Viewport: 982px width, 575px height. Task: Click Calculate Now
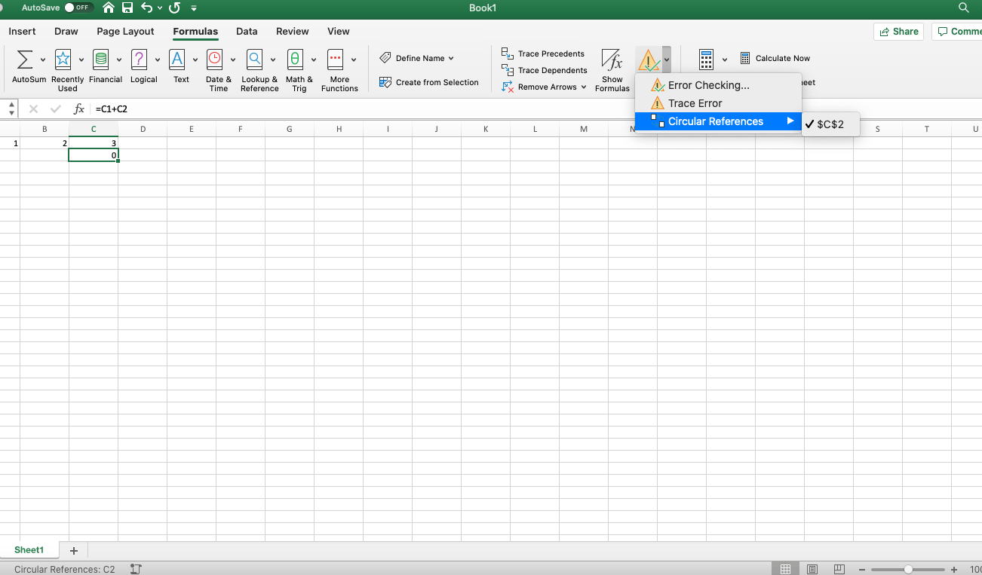pos(775,58)
